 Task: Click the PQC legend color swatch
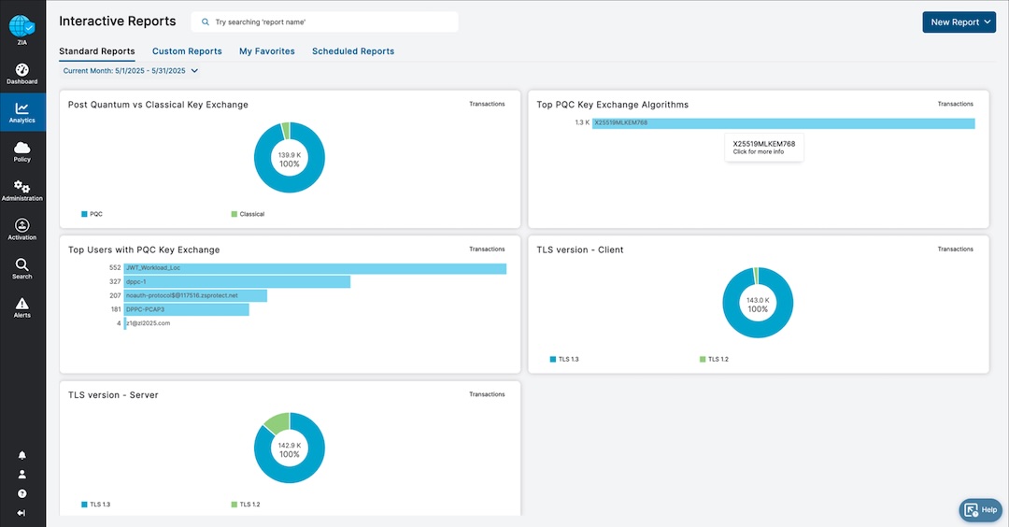pyautogui.click(x=84, y=214)
